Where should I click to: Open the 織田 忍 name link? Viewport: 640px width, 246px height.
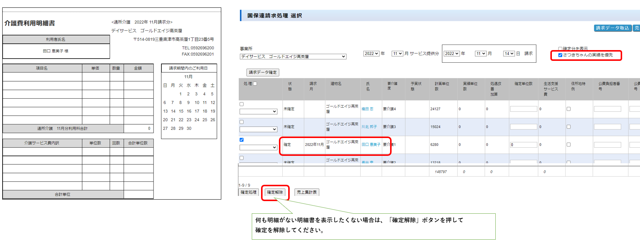(x=367, y=109)
